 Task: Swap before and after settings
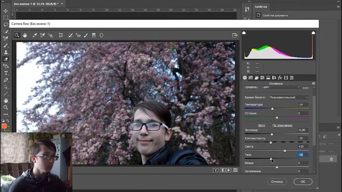(x=222, y=170)
